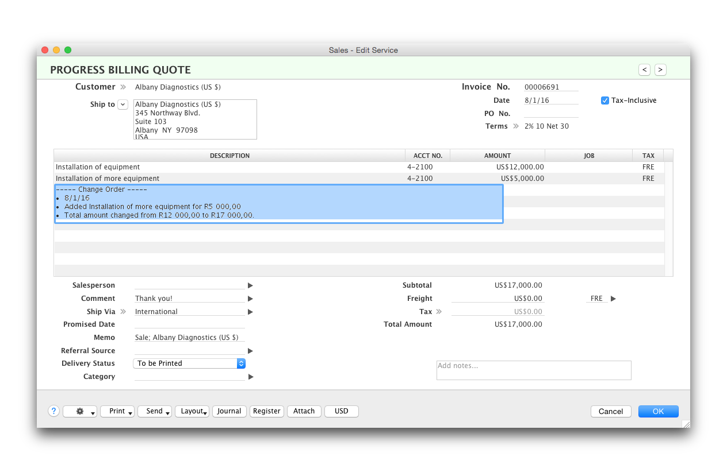The image size is (727, 472).
Task: Click the Add notes text field
Action: pyautogui.click(x=533, y=370)
